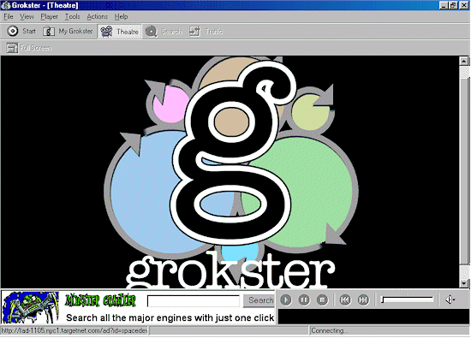Viewport: 471px width, 338px height.
Task: Open the Help menu
Action: 121,16
